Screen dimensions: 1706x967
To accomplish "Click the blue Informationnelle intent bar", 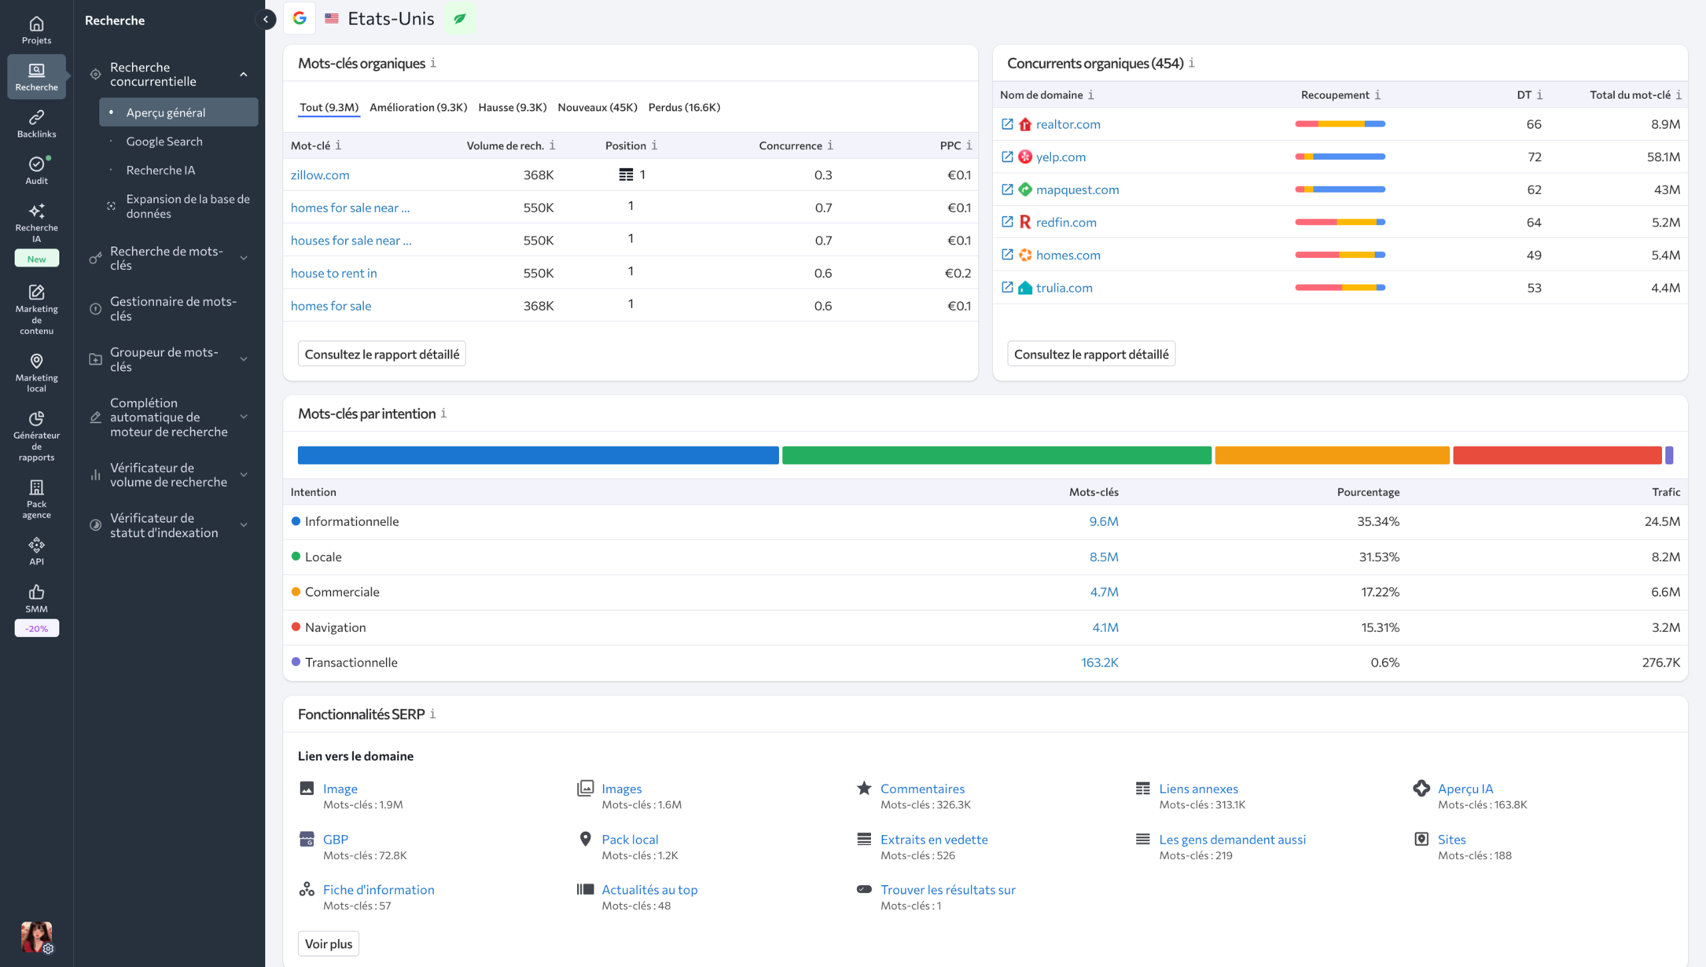I will 538,455.
